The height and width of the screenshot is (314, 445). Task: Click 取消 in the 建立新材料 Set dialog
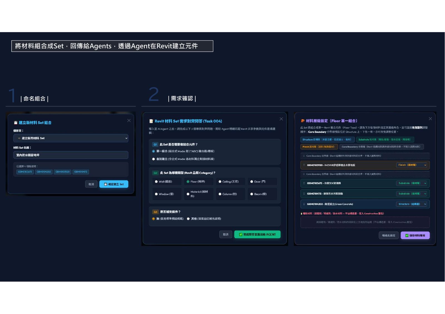tap(91, 184)
